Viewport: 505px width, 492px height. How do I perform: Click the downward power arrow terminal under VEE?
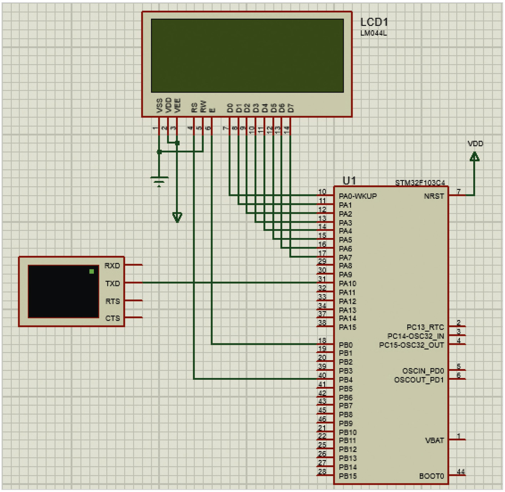pos(177,217)
